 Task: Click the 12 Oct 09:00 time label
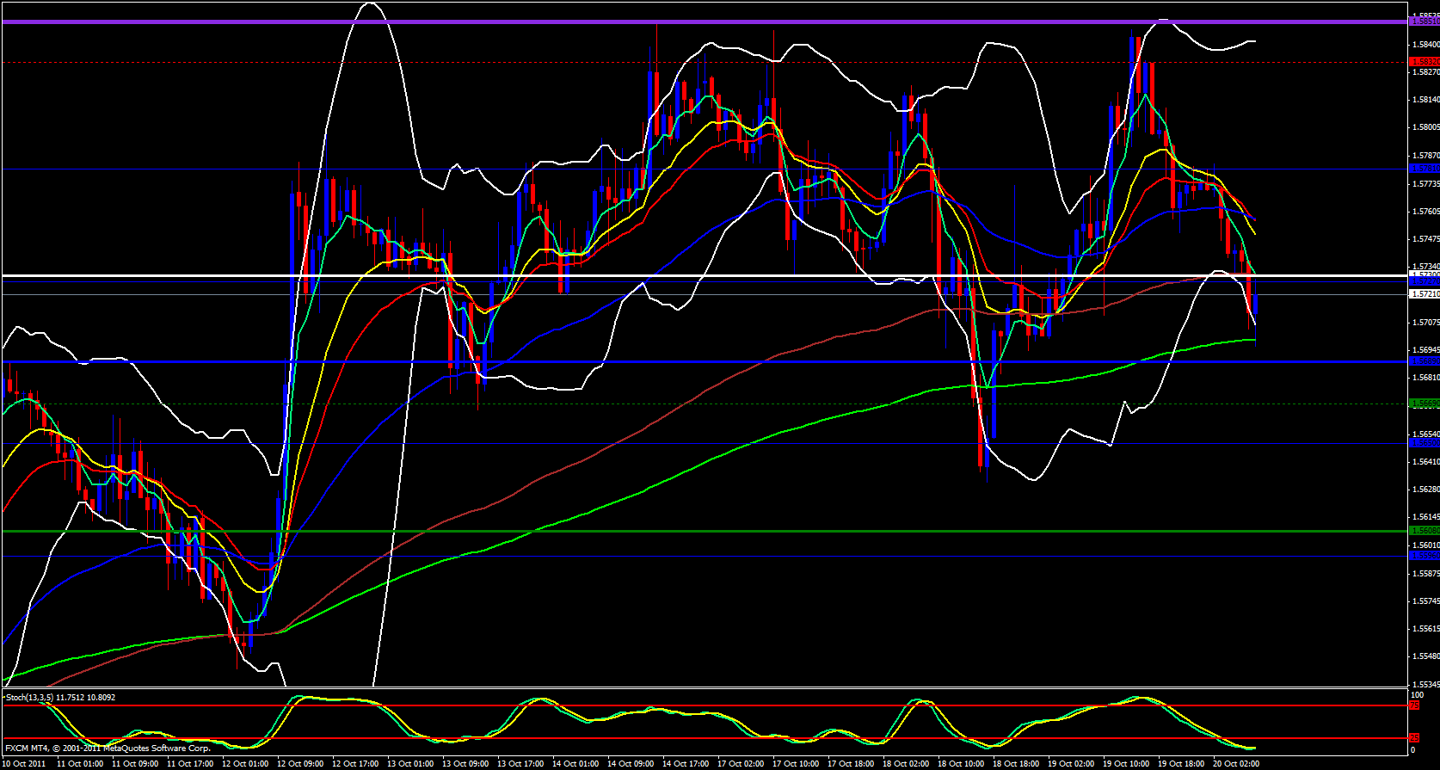coord(299,763)
